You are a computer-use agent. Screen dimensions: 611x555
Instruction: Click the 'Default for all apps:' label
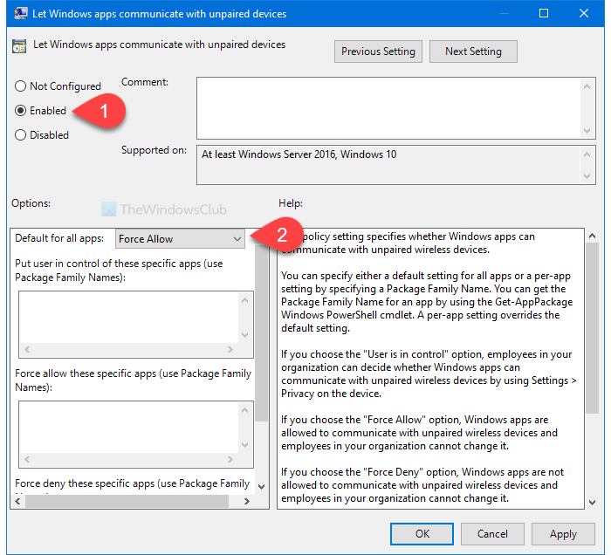pos(59,238)
